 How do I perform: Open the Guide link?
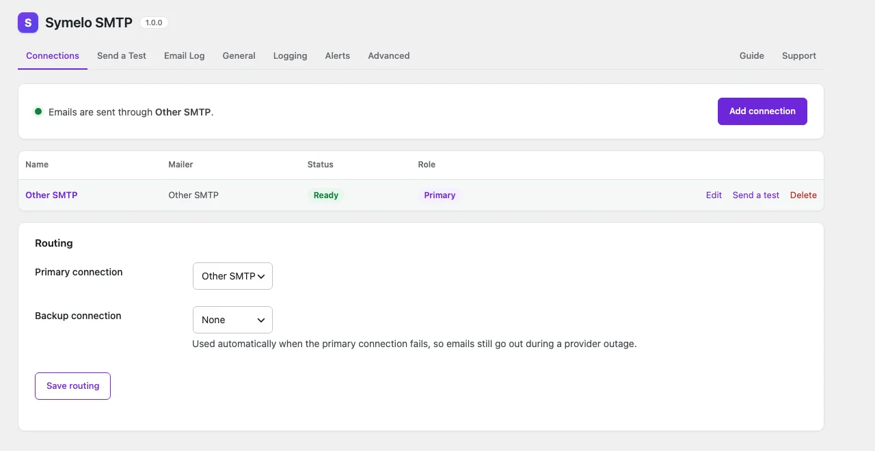click(x=752, y=56)
